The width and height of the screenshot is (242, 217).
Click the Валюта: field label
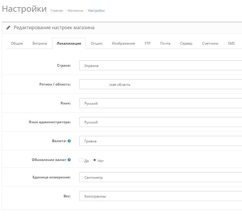[x=59, y=141]
